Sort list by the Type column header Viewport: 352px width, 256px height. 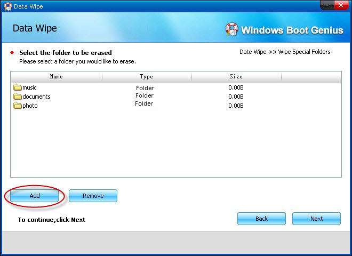click(x=146, y=77)
